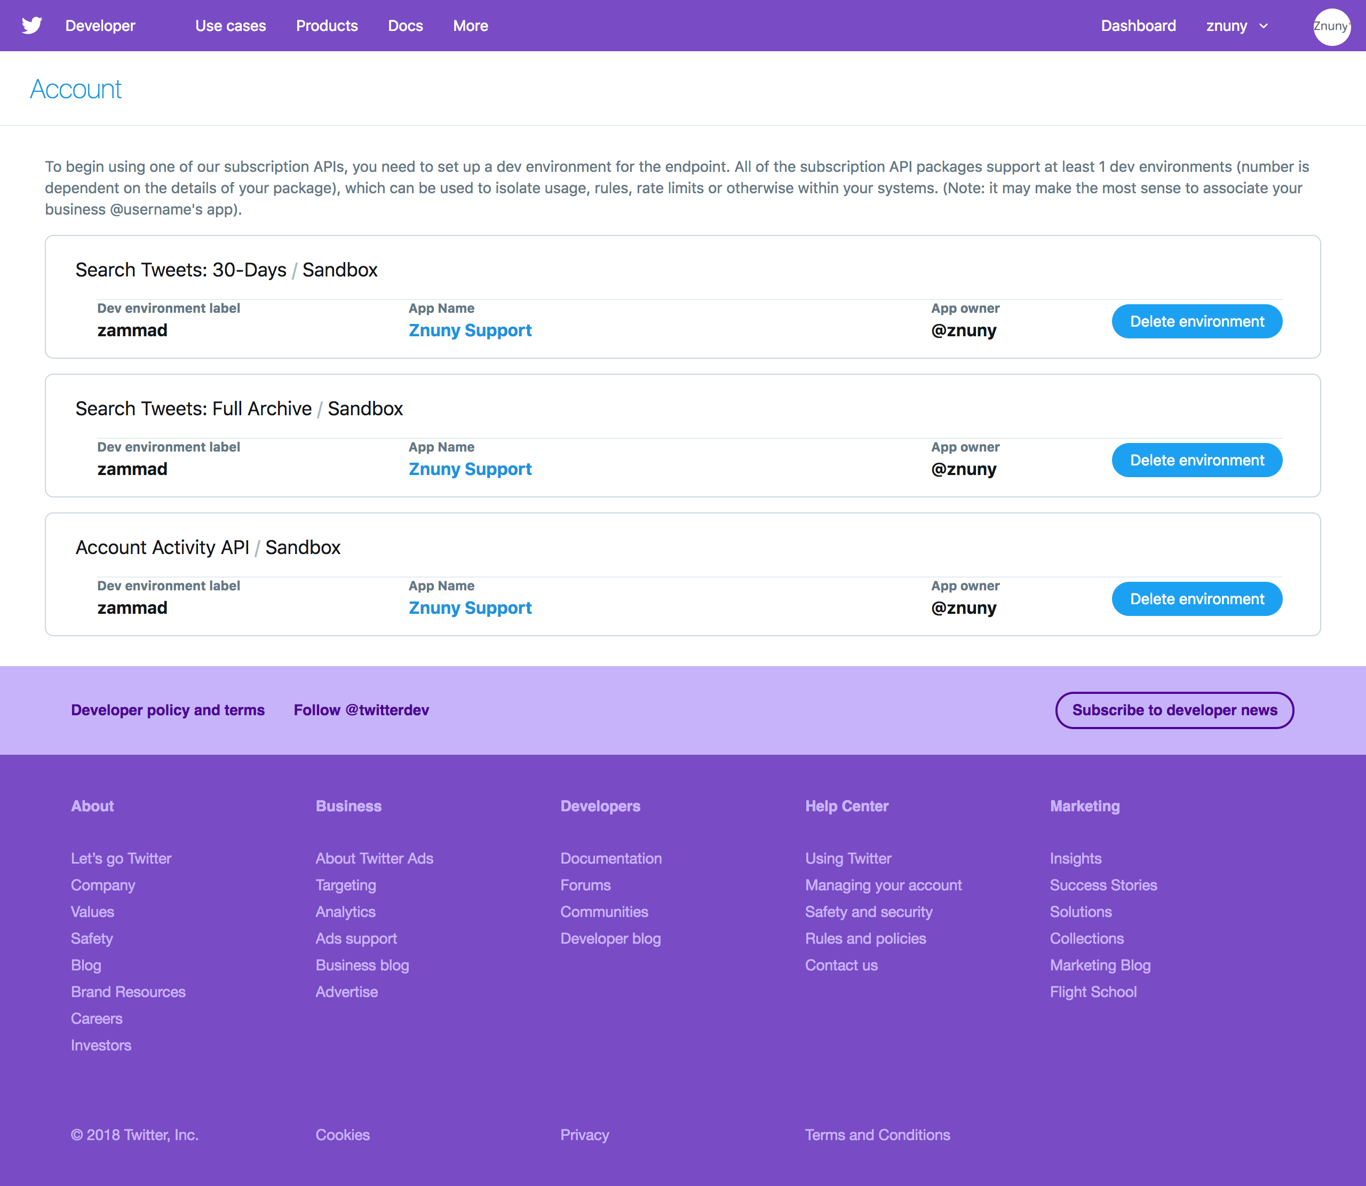Viewport: 1366px width, 1186px height.
Task: Go to the Dashboard
Action: click(1139, 26)
